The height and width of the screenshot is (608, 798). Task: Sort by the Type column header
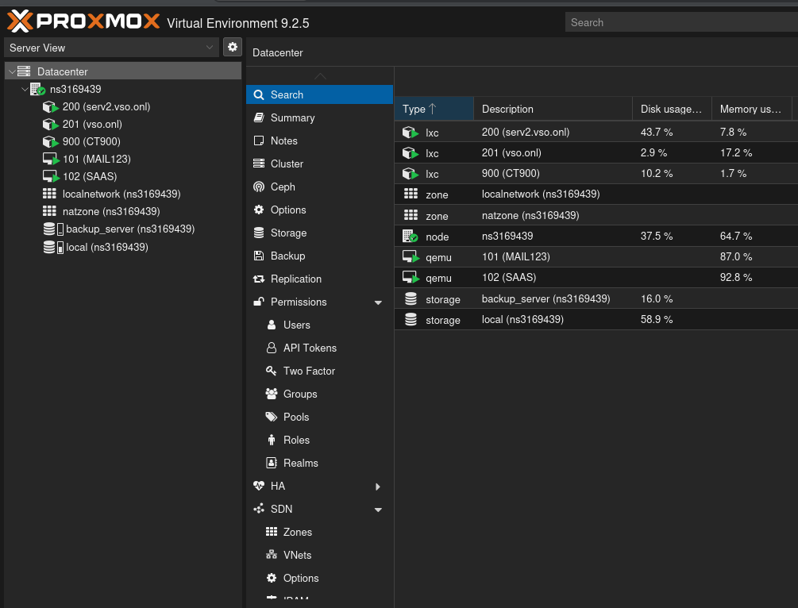pyautogui.click(x=434, y=109)
